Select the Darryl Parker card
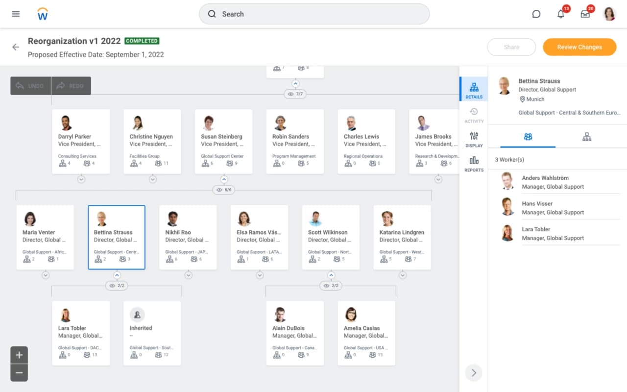The width and height of the screenshot is (627, 392). click(81, 141)
